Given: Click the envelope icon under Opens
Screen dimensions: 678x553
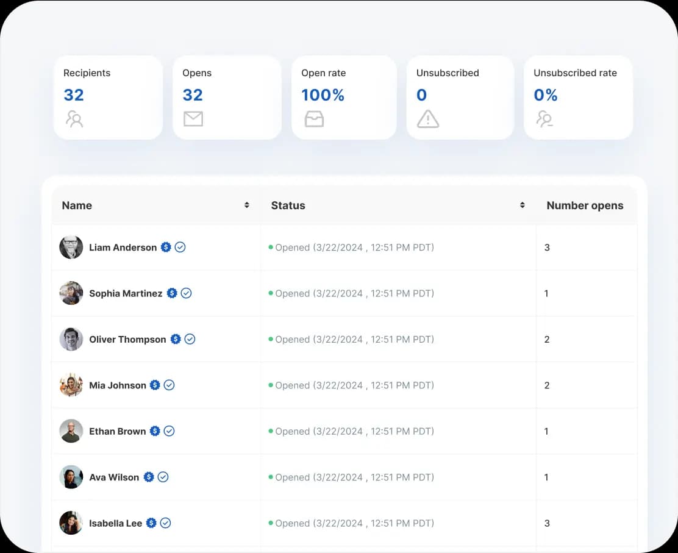Looking at the screenshot, I should point(193,118).
